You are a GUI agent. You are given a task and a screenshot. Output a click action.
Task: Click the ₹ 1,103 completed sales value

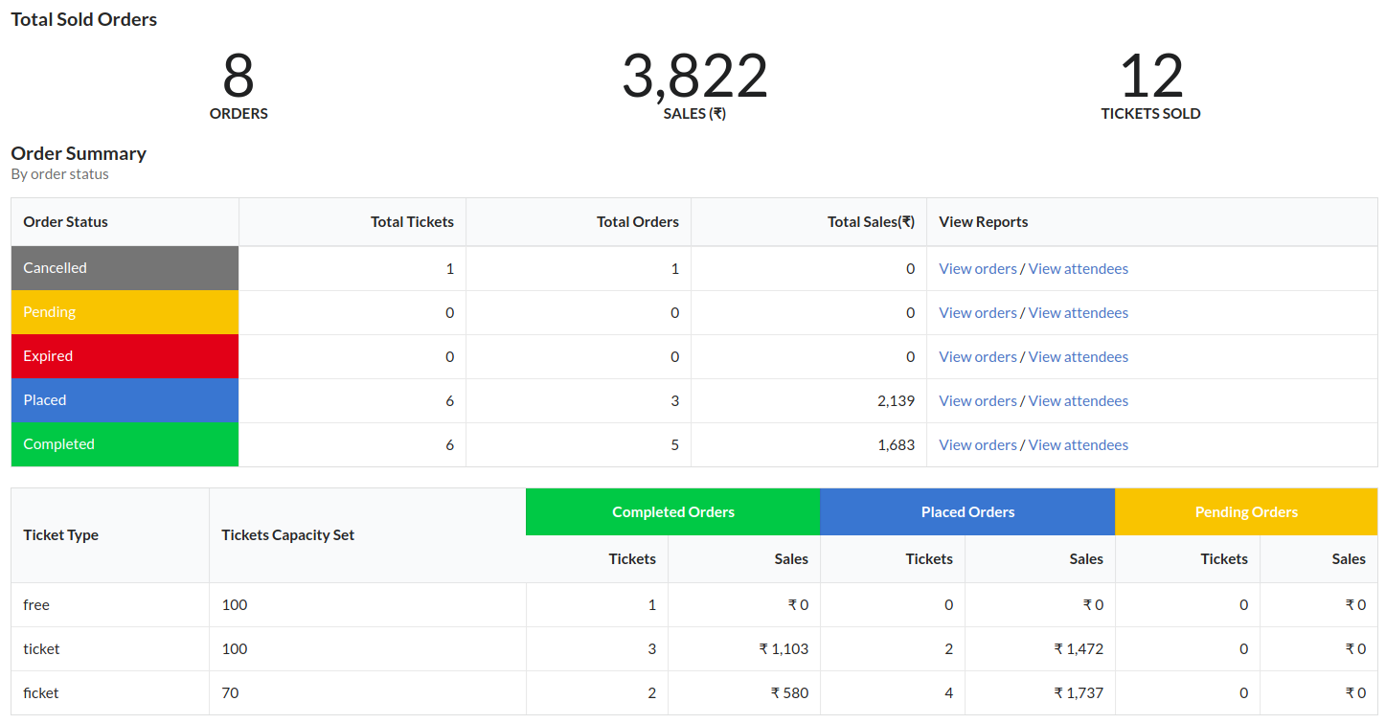click(x=784, y=649)
